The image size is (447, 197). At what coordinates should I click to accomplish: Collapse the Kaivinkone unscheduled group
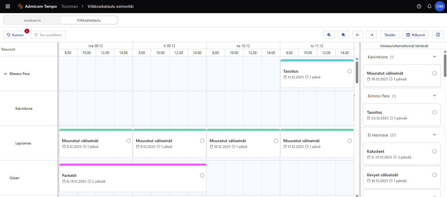click(435, 57)
